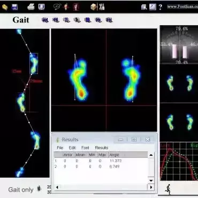Click the scroll up arrow in Results table
This screenshot has width=198, height=198.
151,155
